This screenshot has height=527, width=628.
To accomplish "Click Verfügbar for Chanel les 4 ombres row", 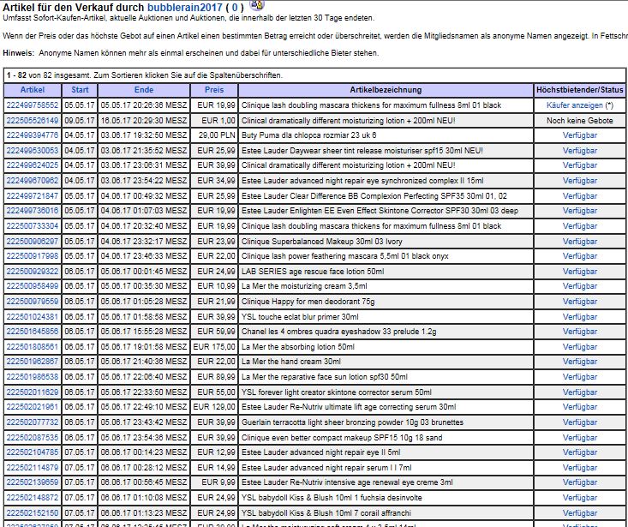I will 579,332.
